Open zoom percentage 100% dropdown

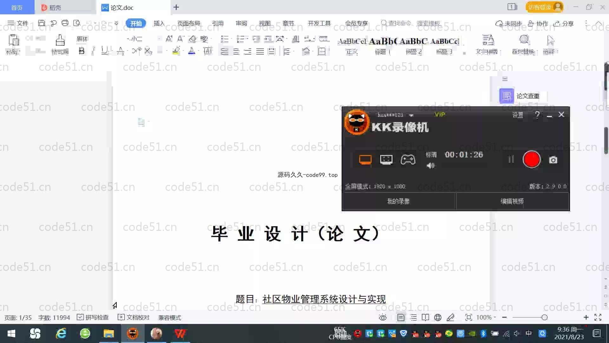486,317
